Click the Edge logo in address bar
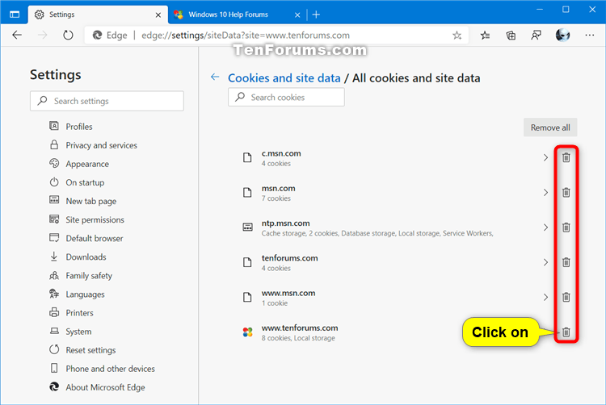The height and width of the screenshot is (405, 606). pyautogui.click(x=98, y=35)
